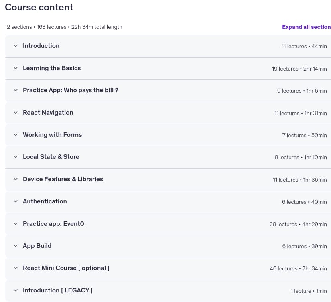Viewport: 331px width, 302px height.
Task: Expand the Learning the Basics chevron
Action: 16,68
